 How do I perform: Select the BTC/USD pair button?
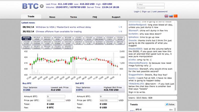click(27, 39)
